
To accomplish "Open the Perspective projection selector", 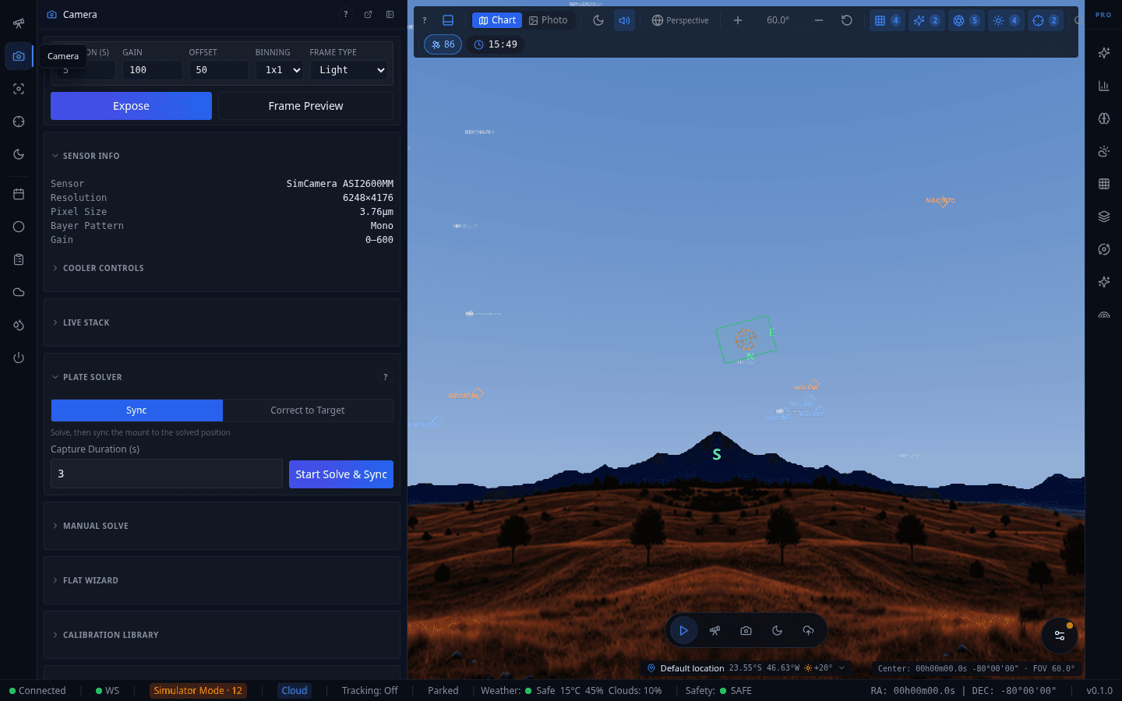I will point(680,20).
